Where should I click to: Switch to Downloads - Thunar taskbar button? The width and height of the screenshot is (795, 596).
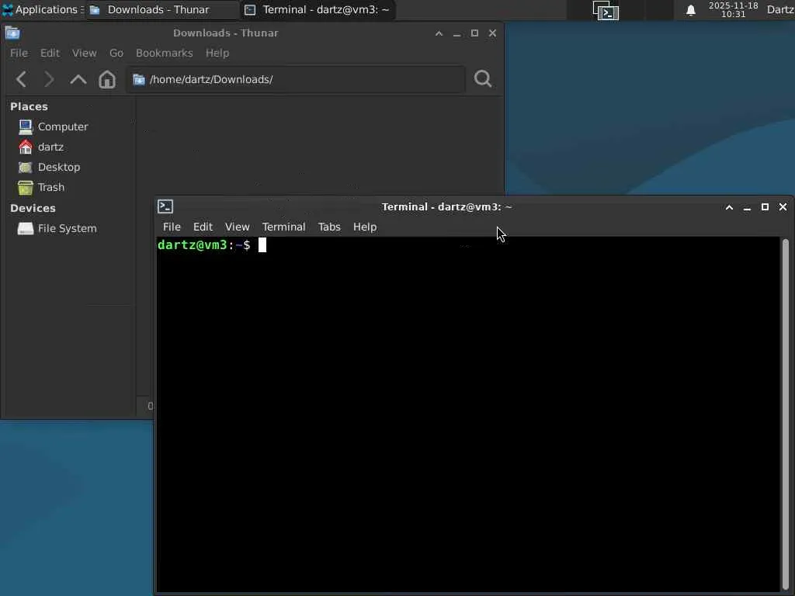coord(162,9)
